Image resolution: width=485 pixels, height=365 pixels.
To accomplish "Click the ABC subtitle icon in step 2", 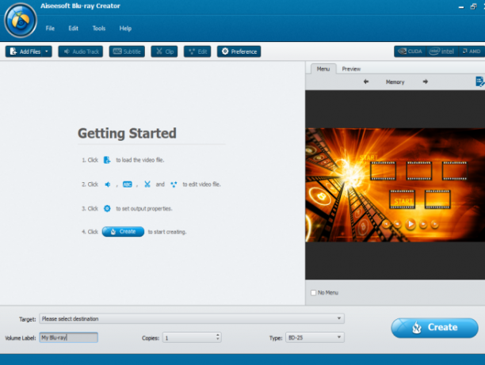I will (x=127, y=184).
